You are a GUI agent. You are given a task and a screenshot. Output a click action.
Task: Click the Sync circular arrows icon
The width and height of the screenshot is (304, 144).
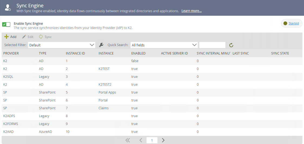point(41,37)
